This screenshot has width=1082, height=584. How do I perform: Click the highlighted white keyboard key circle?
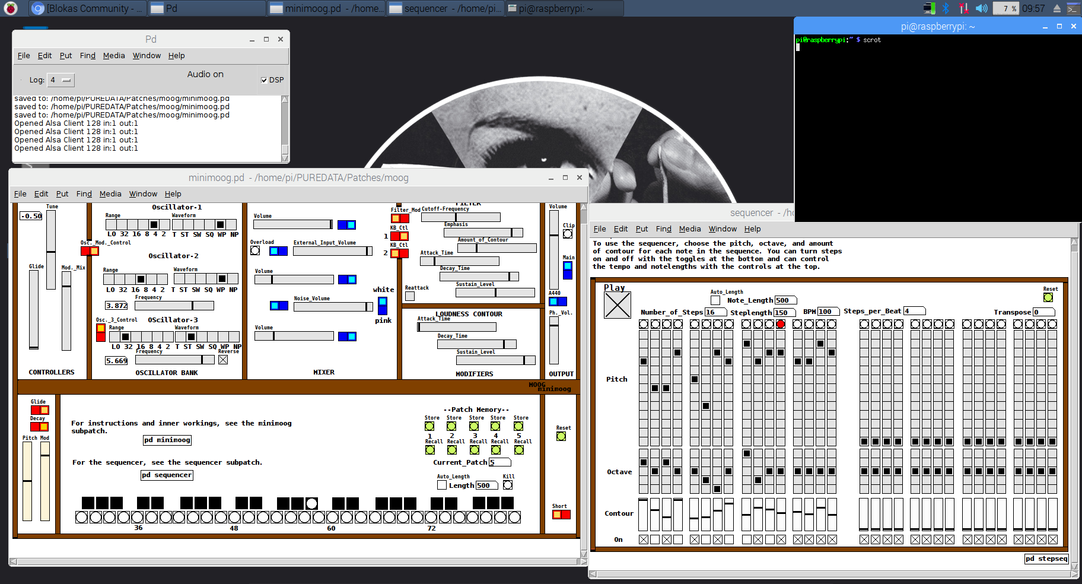(311, 504)
